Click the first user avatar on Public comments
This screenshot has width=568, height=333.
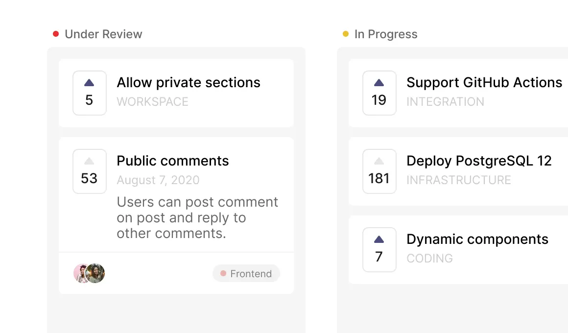[x=80, y=273]
